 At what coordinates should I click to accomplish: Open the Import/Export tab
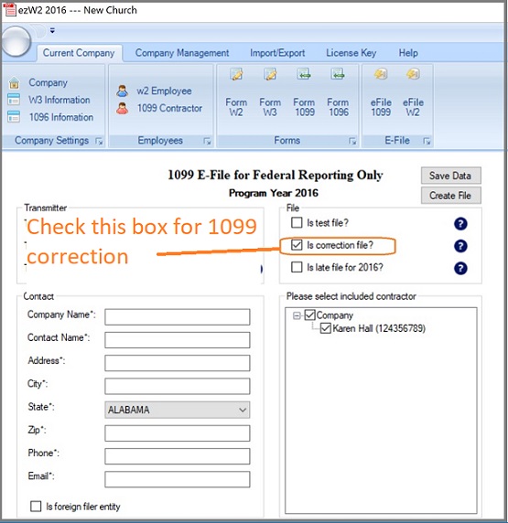(x=277, y=53)
